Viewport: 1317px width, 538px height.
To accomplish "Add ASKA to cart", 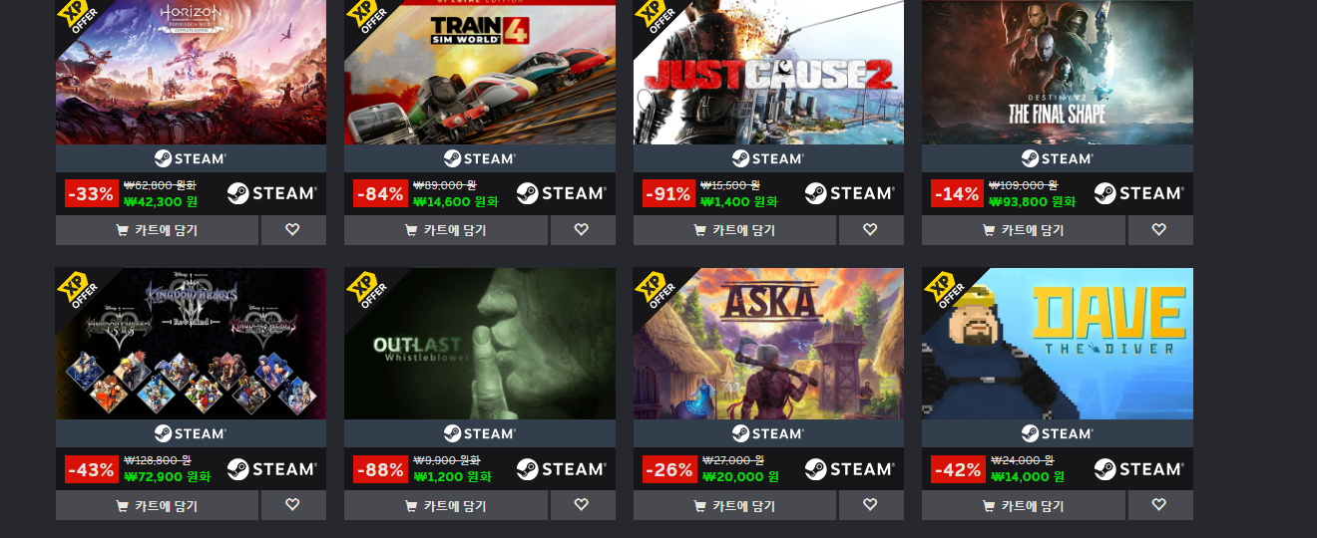I will coord(734,505).
